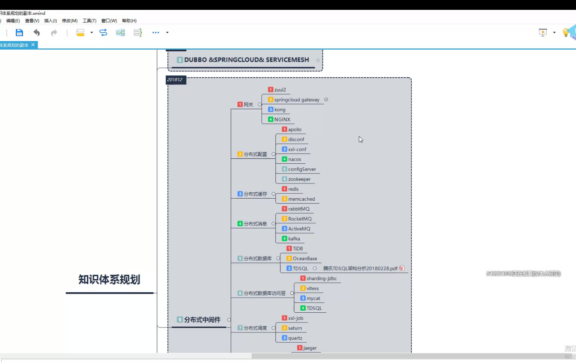Click the boundary icon in the toolbar
The width and height of the screenshot is (576, 362).
(x=120, y=33)
